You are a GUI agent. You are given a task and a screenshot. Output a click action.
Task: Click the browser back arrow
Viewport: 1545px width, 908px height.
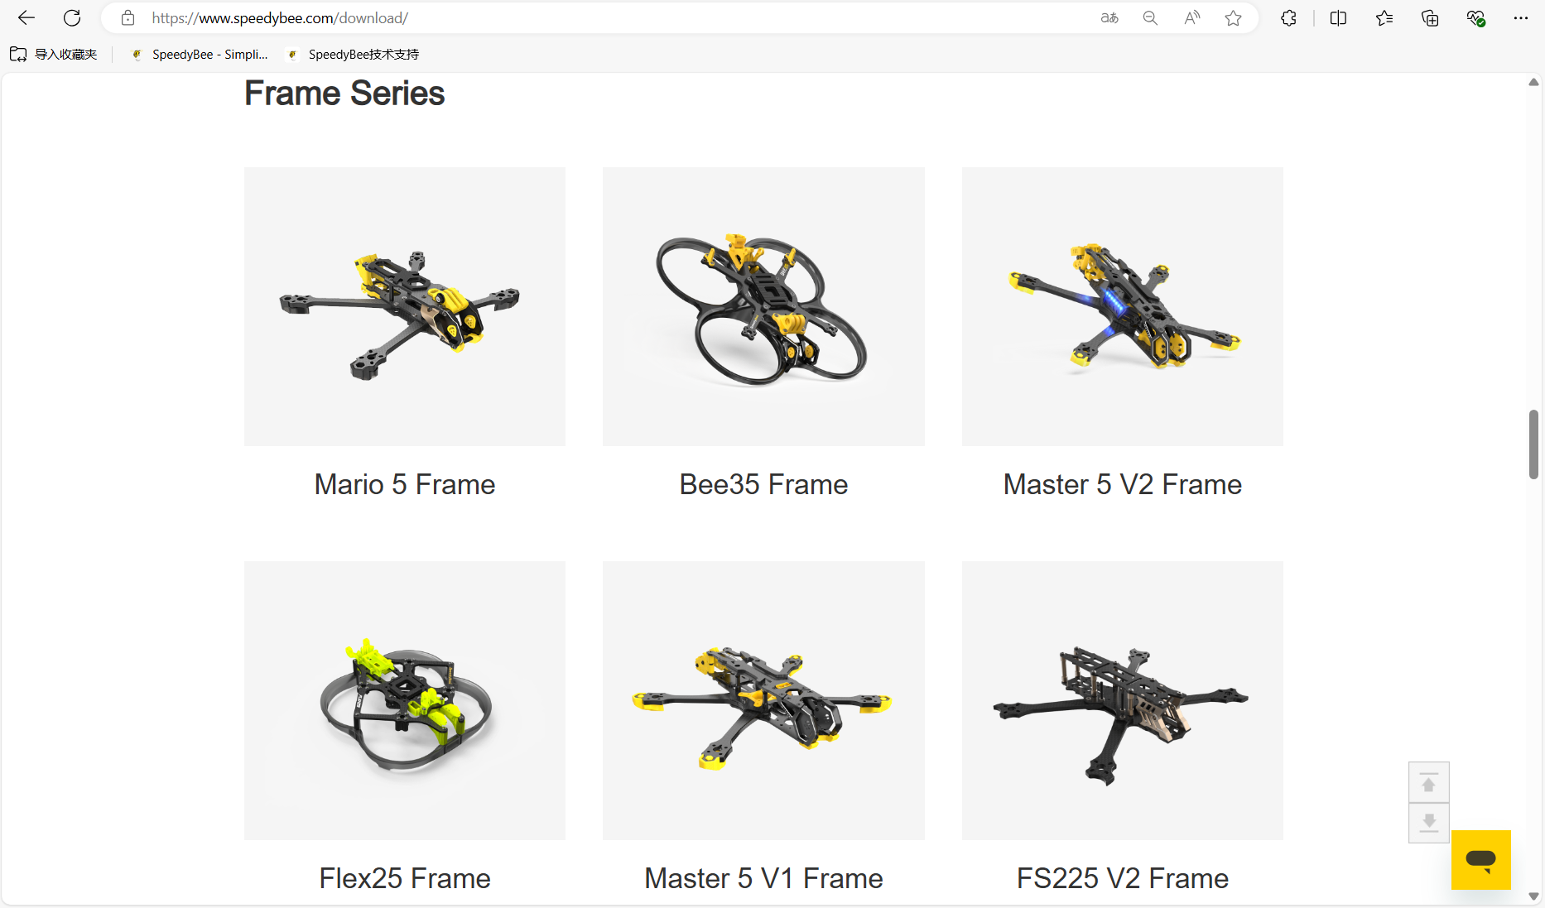coord(26,17)
